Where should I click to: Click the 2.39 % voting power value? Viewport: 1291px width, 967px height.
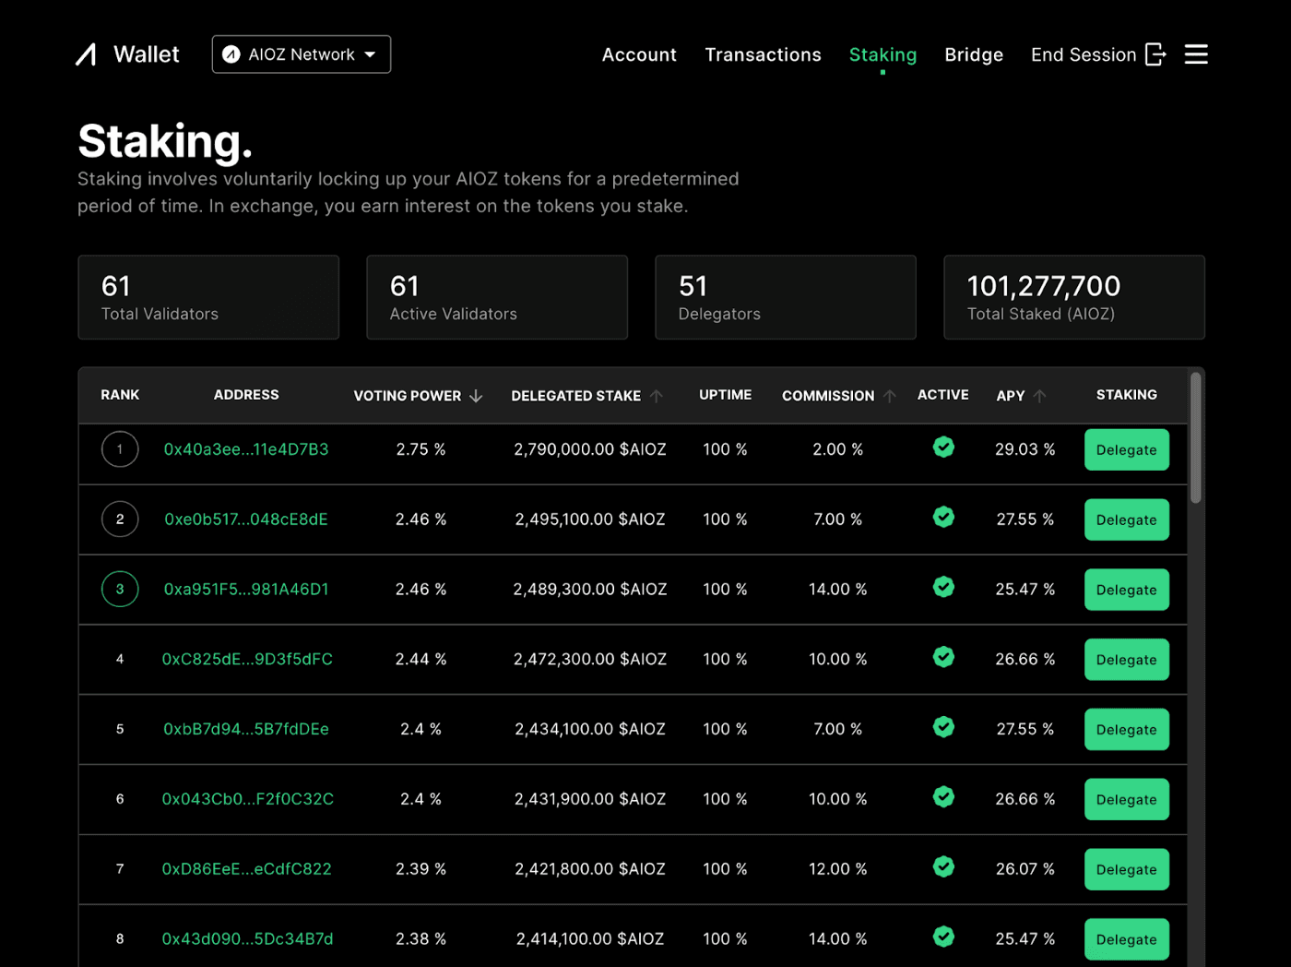click(420, 869)
